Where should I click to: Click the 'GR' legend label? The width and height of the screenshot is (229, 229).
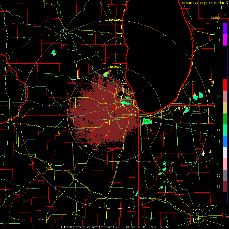pyautogui.click(x=218, y=96)
